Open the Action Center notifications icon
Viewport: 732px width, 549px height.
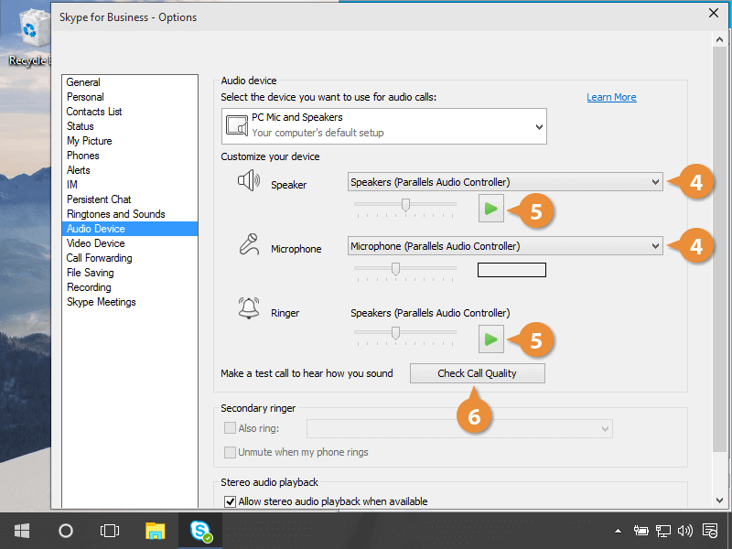(x=710, y=531)
